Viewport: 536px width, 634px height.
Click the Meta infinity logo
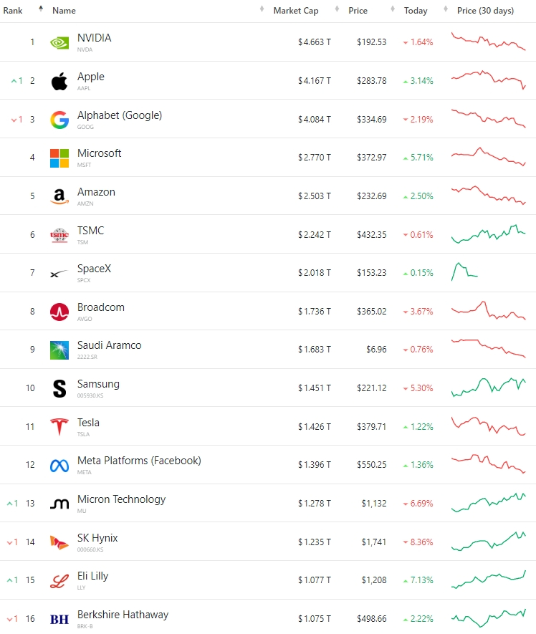[x=59, y=466]
